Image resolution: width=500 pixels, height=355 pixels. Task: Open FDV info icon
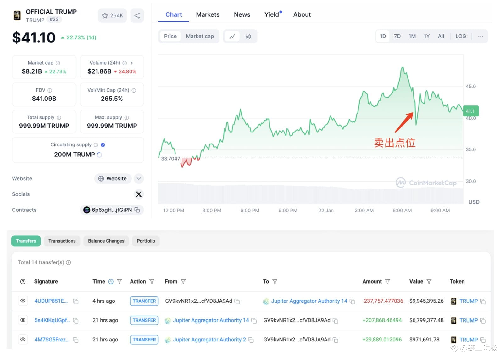pyautogui.click(x=50, y=90)
